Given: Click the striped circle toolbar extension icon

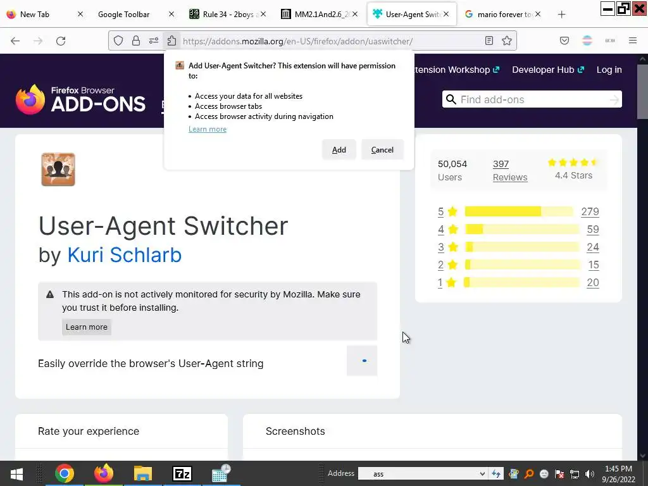Looking at the screenshot, I should coord(587,40).
